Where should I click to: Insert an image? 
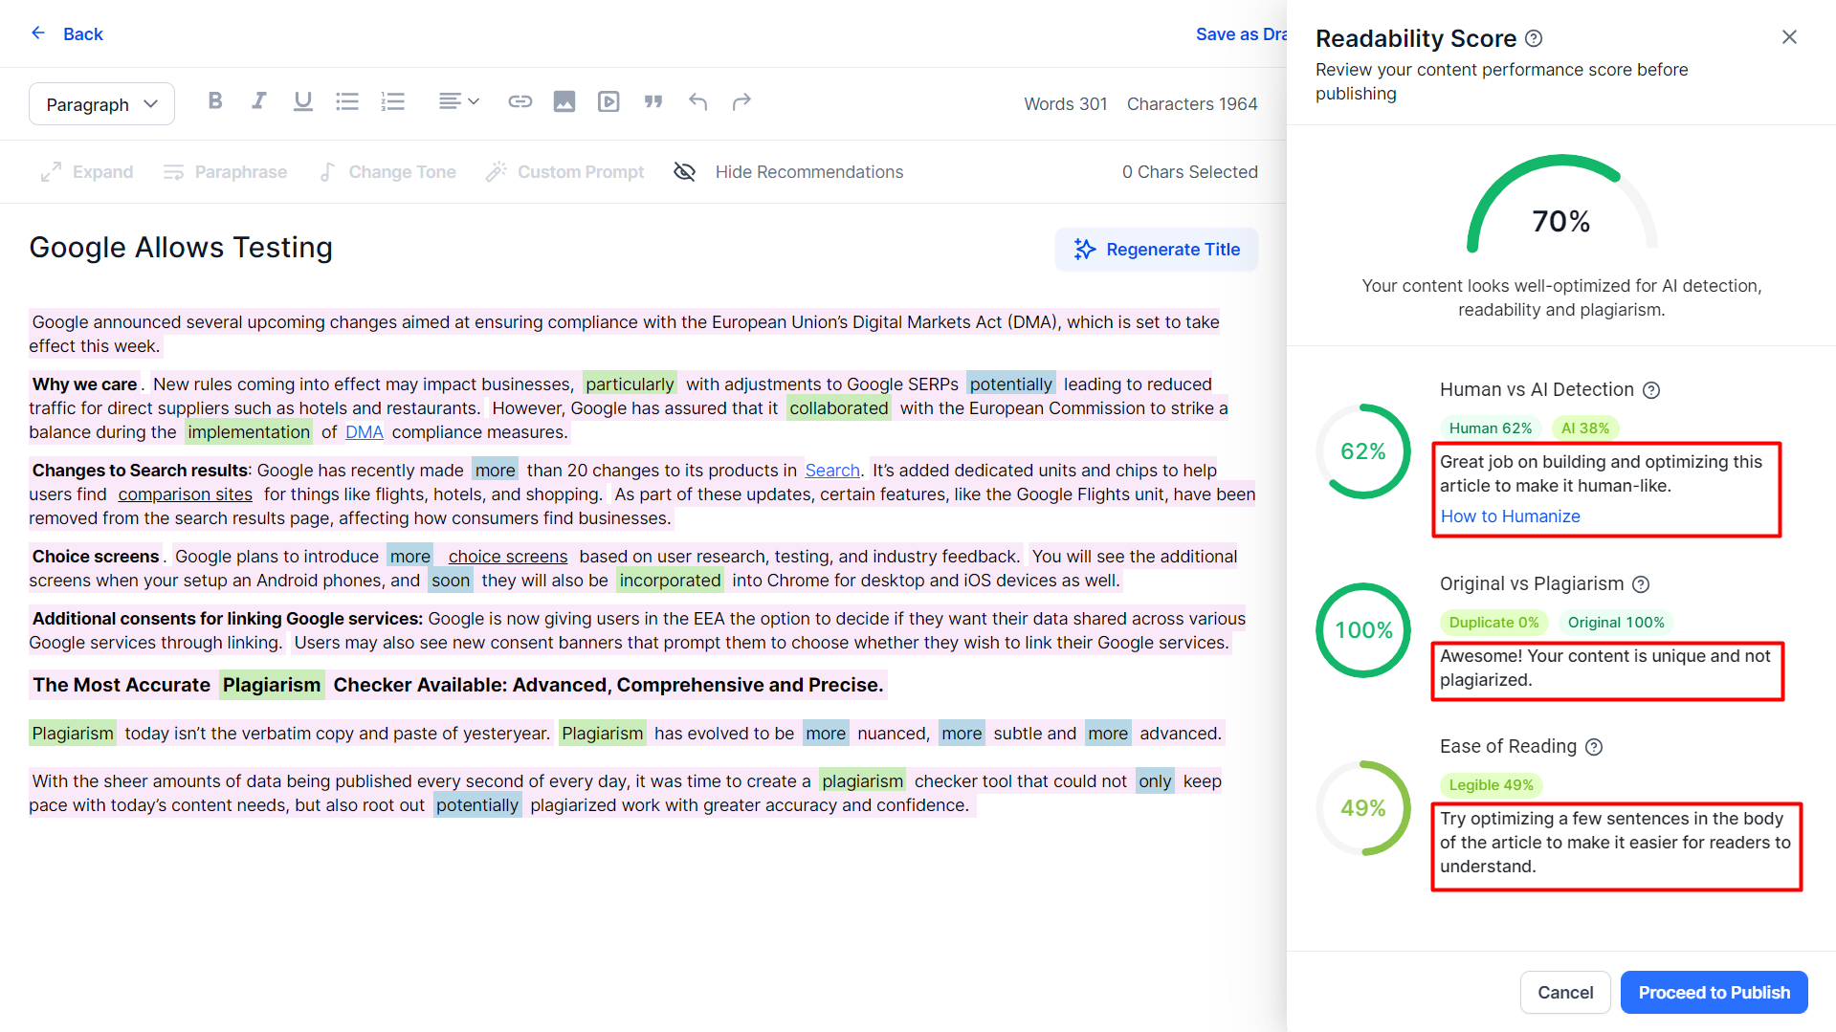click(x=564, y=101)
